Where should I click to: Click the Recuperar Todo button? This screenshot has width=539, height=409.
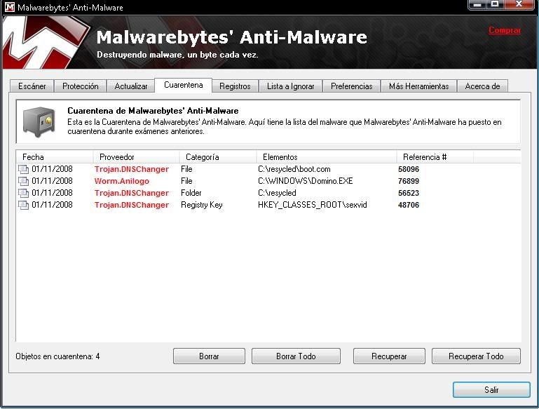[x=476, y=356]
